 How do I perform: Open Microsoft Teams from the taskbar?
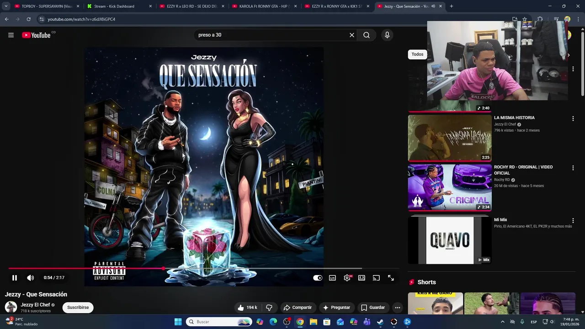coord(367,322)
